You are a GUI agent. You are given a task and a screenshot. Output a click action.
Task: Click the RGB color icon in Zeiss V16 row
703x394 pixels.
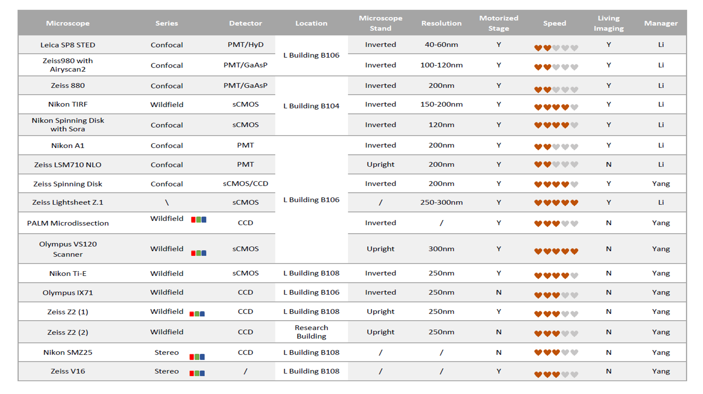197,373
